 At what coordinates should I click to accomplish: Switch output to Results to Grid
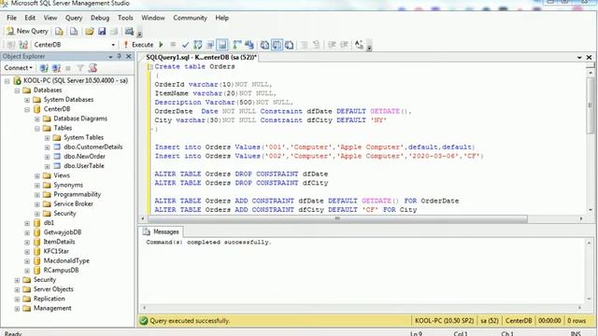pyautogui.click(x=277, y=45)
